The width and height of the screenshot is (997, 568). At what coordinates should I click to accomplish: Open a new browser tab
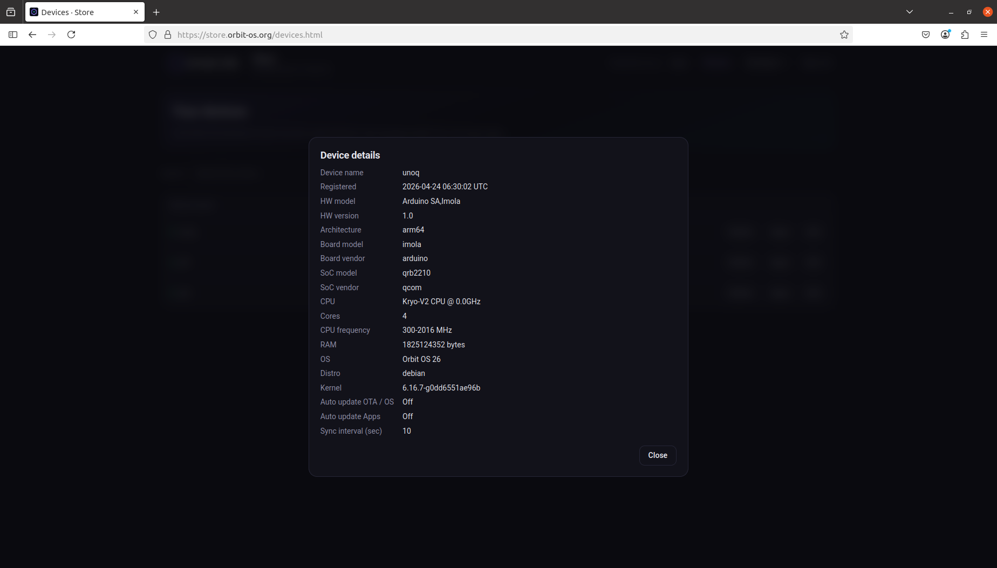(156, 12)
